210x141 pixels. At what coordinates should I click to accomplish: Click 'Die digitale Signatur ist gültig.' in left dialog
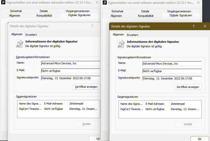click(x=43, y=46)
